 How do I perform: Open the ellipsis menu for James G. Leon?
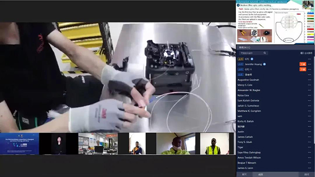(x=309, y=168)
